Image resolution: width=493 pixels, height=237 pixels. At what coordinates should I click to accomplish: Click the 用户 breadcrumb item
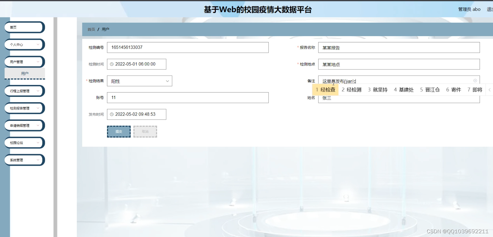pos(105,29)
